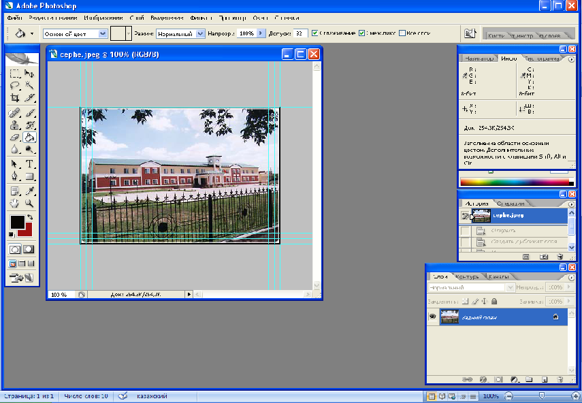Screen dimensions: 582x403
Task: Switch to the Actions tab
Action: 511,204
